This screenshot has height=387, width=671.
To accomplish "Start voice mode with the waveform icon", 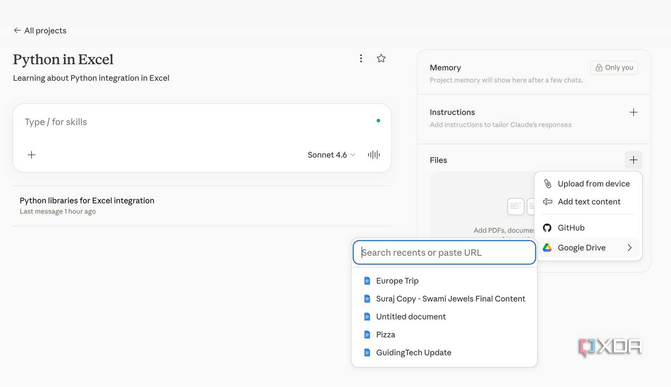I will pos(374,155).
